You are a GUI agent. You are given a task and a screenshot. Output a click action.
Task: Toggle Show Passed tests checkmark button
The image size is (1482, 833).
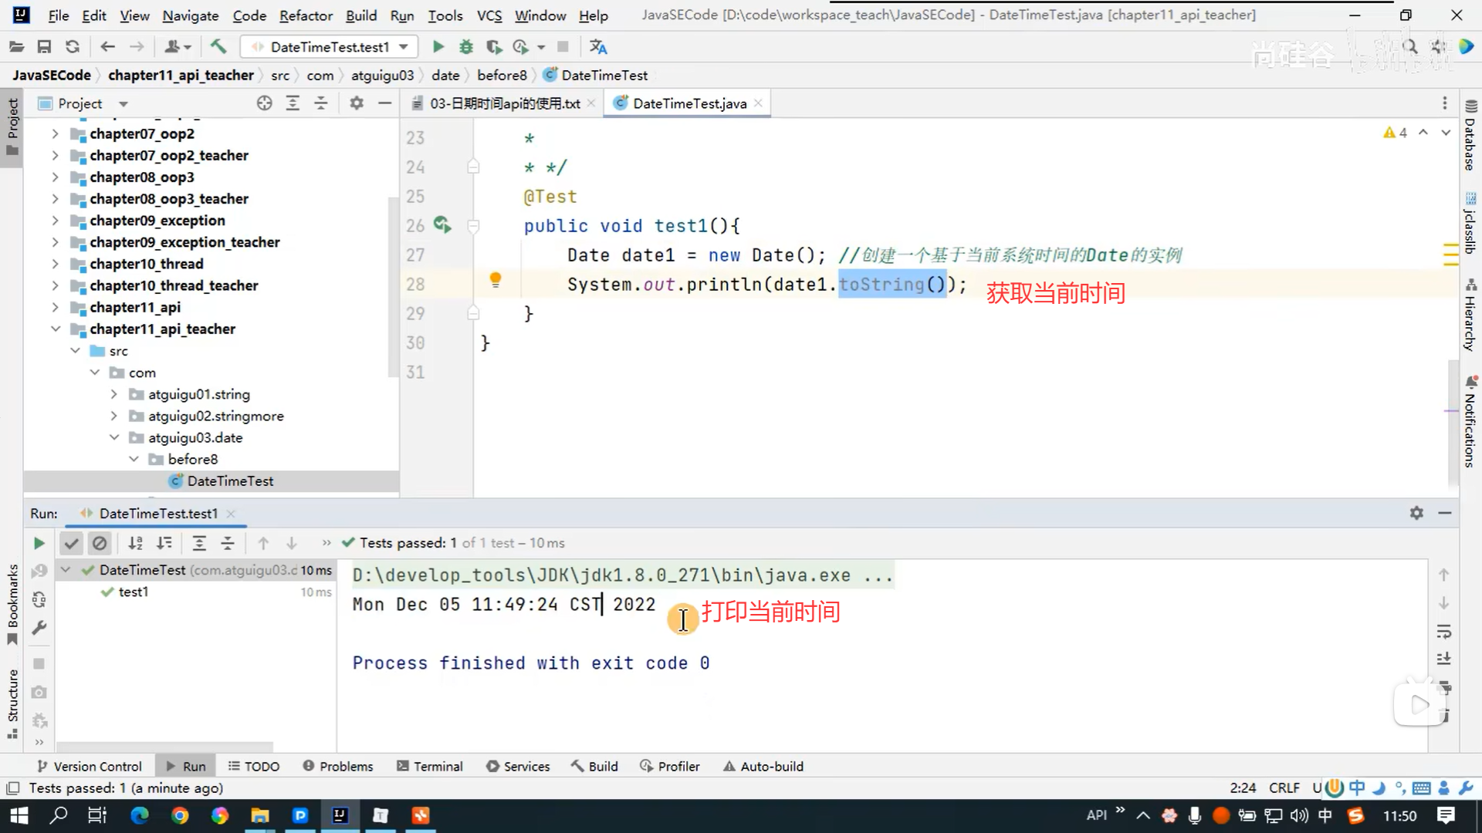tap(71, 543)
